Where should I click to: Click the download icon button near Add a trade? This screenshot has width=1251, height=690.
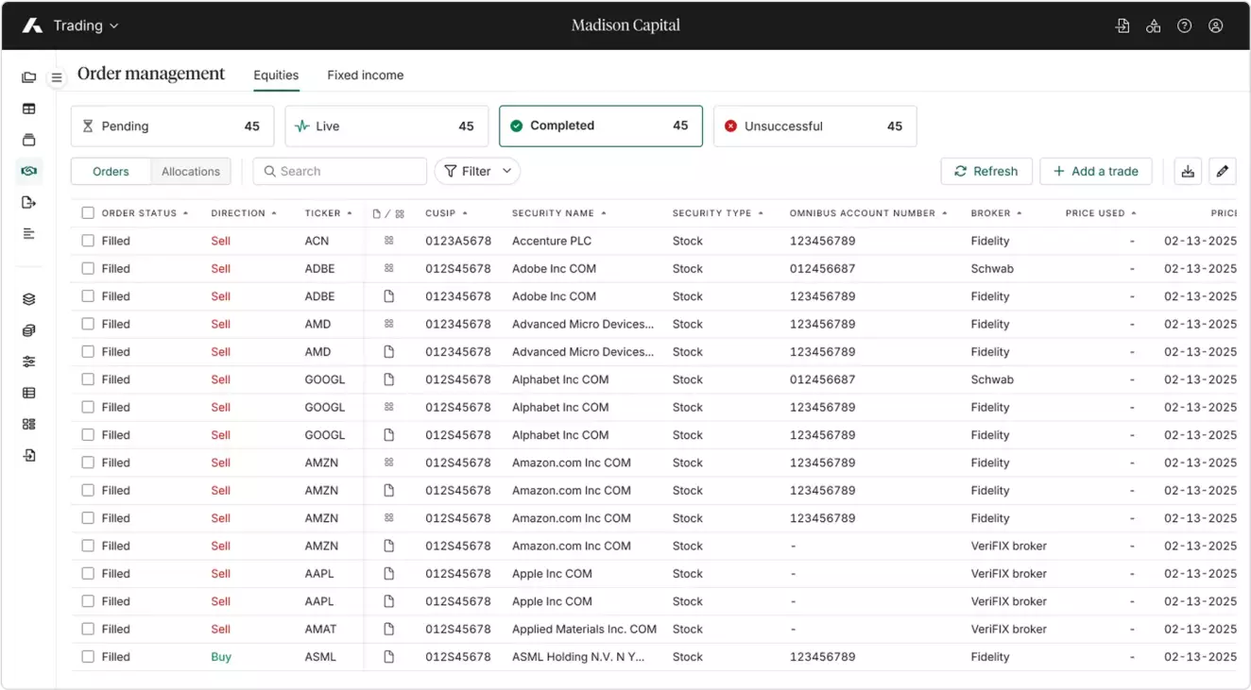point(1188,171)
